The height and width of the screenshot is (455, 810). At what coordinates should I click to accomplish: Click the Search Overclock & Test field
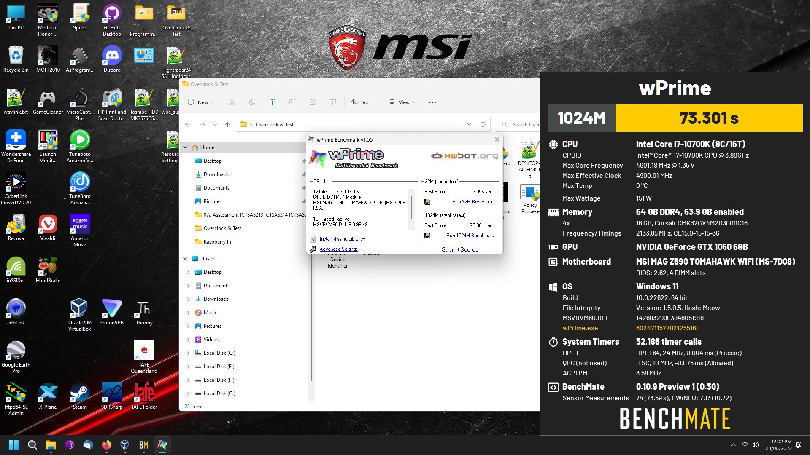[518, 125]
